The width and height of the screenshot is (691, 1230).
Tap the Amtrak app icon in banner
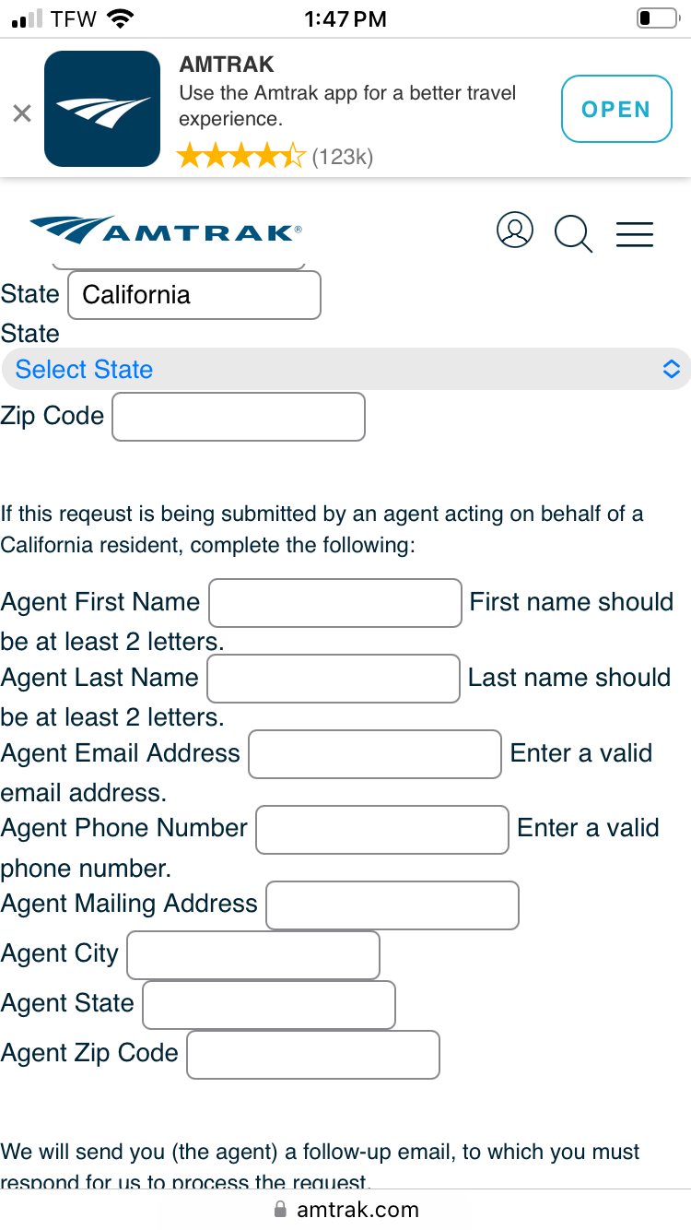click(x=102, y=109)
